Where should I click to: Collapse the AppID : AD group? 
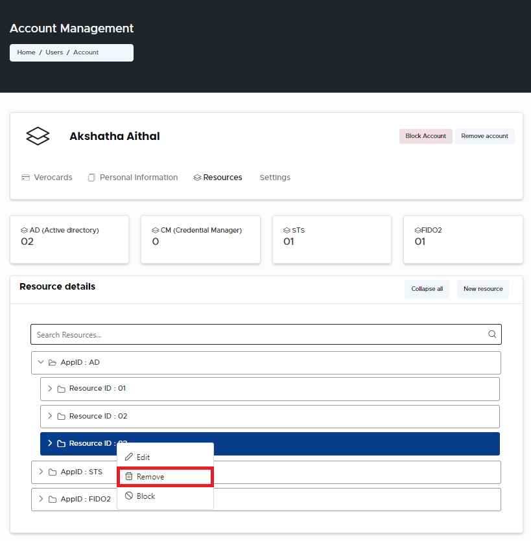point(41,363)
